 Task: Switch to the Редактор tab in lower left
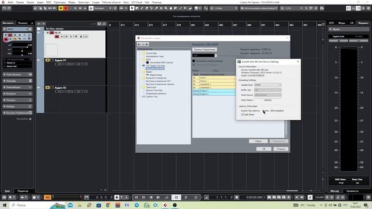[23, 191]
